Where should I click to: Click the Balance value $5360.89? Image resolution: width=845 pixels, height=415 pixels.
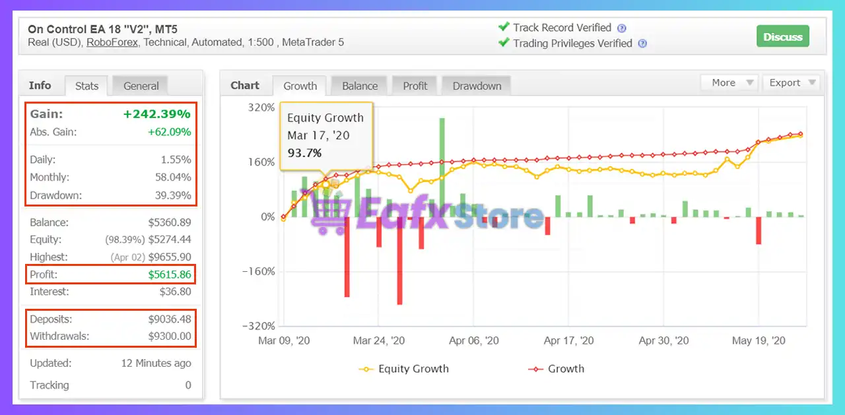170,222
